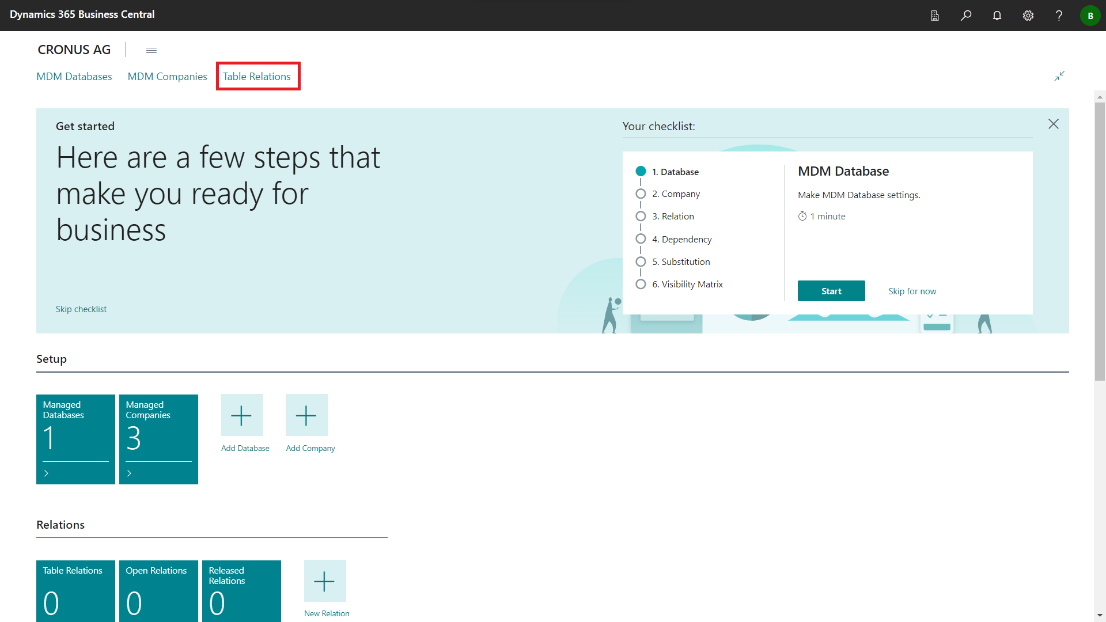Click the New Relation plus tile
Image resolution: width=1106 pixels, height=622 pixels.
(x=325, y=581)
